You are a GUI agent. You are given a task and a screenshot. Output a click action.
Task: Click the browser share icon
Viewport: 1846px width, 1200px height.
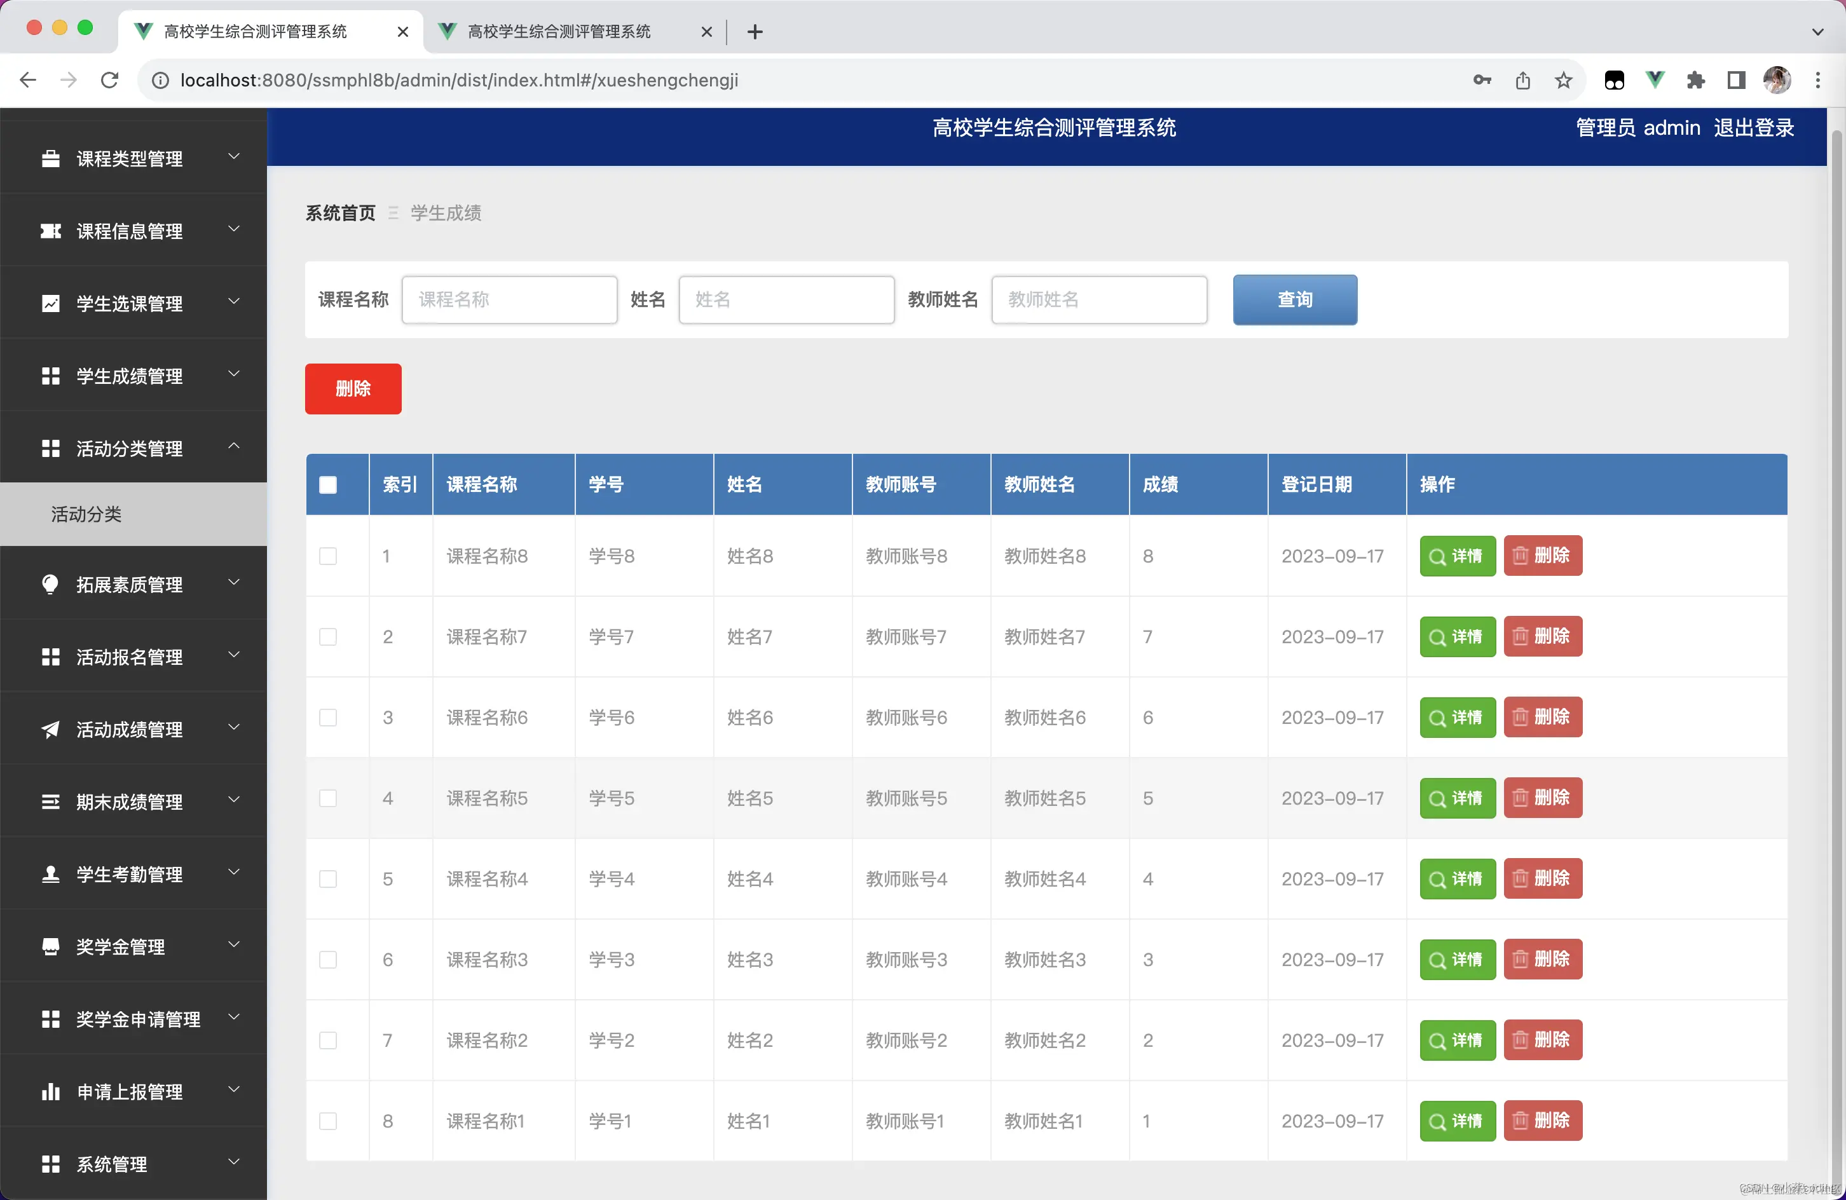point(1522,80)
